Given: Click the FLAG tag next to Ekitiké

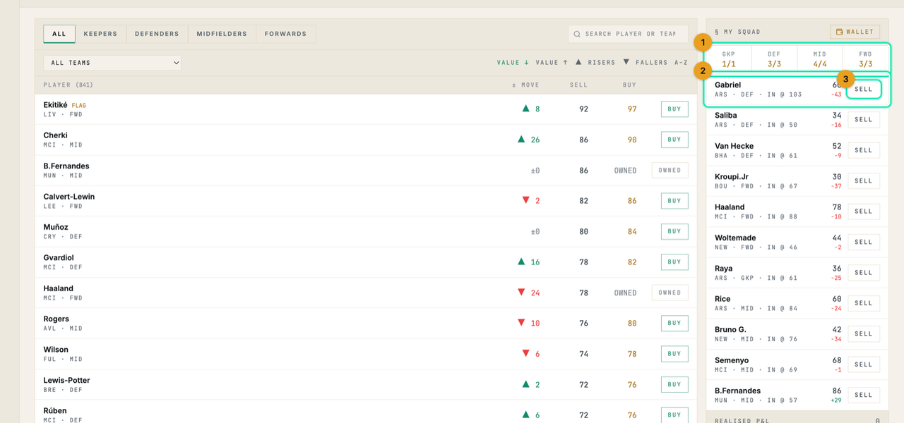Looking at the screenshot, I should pyautogui.click(x=78, y=106).
